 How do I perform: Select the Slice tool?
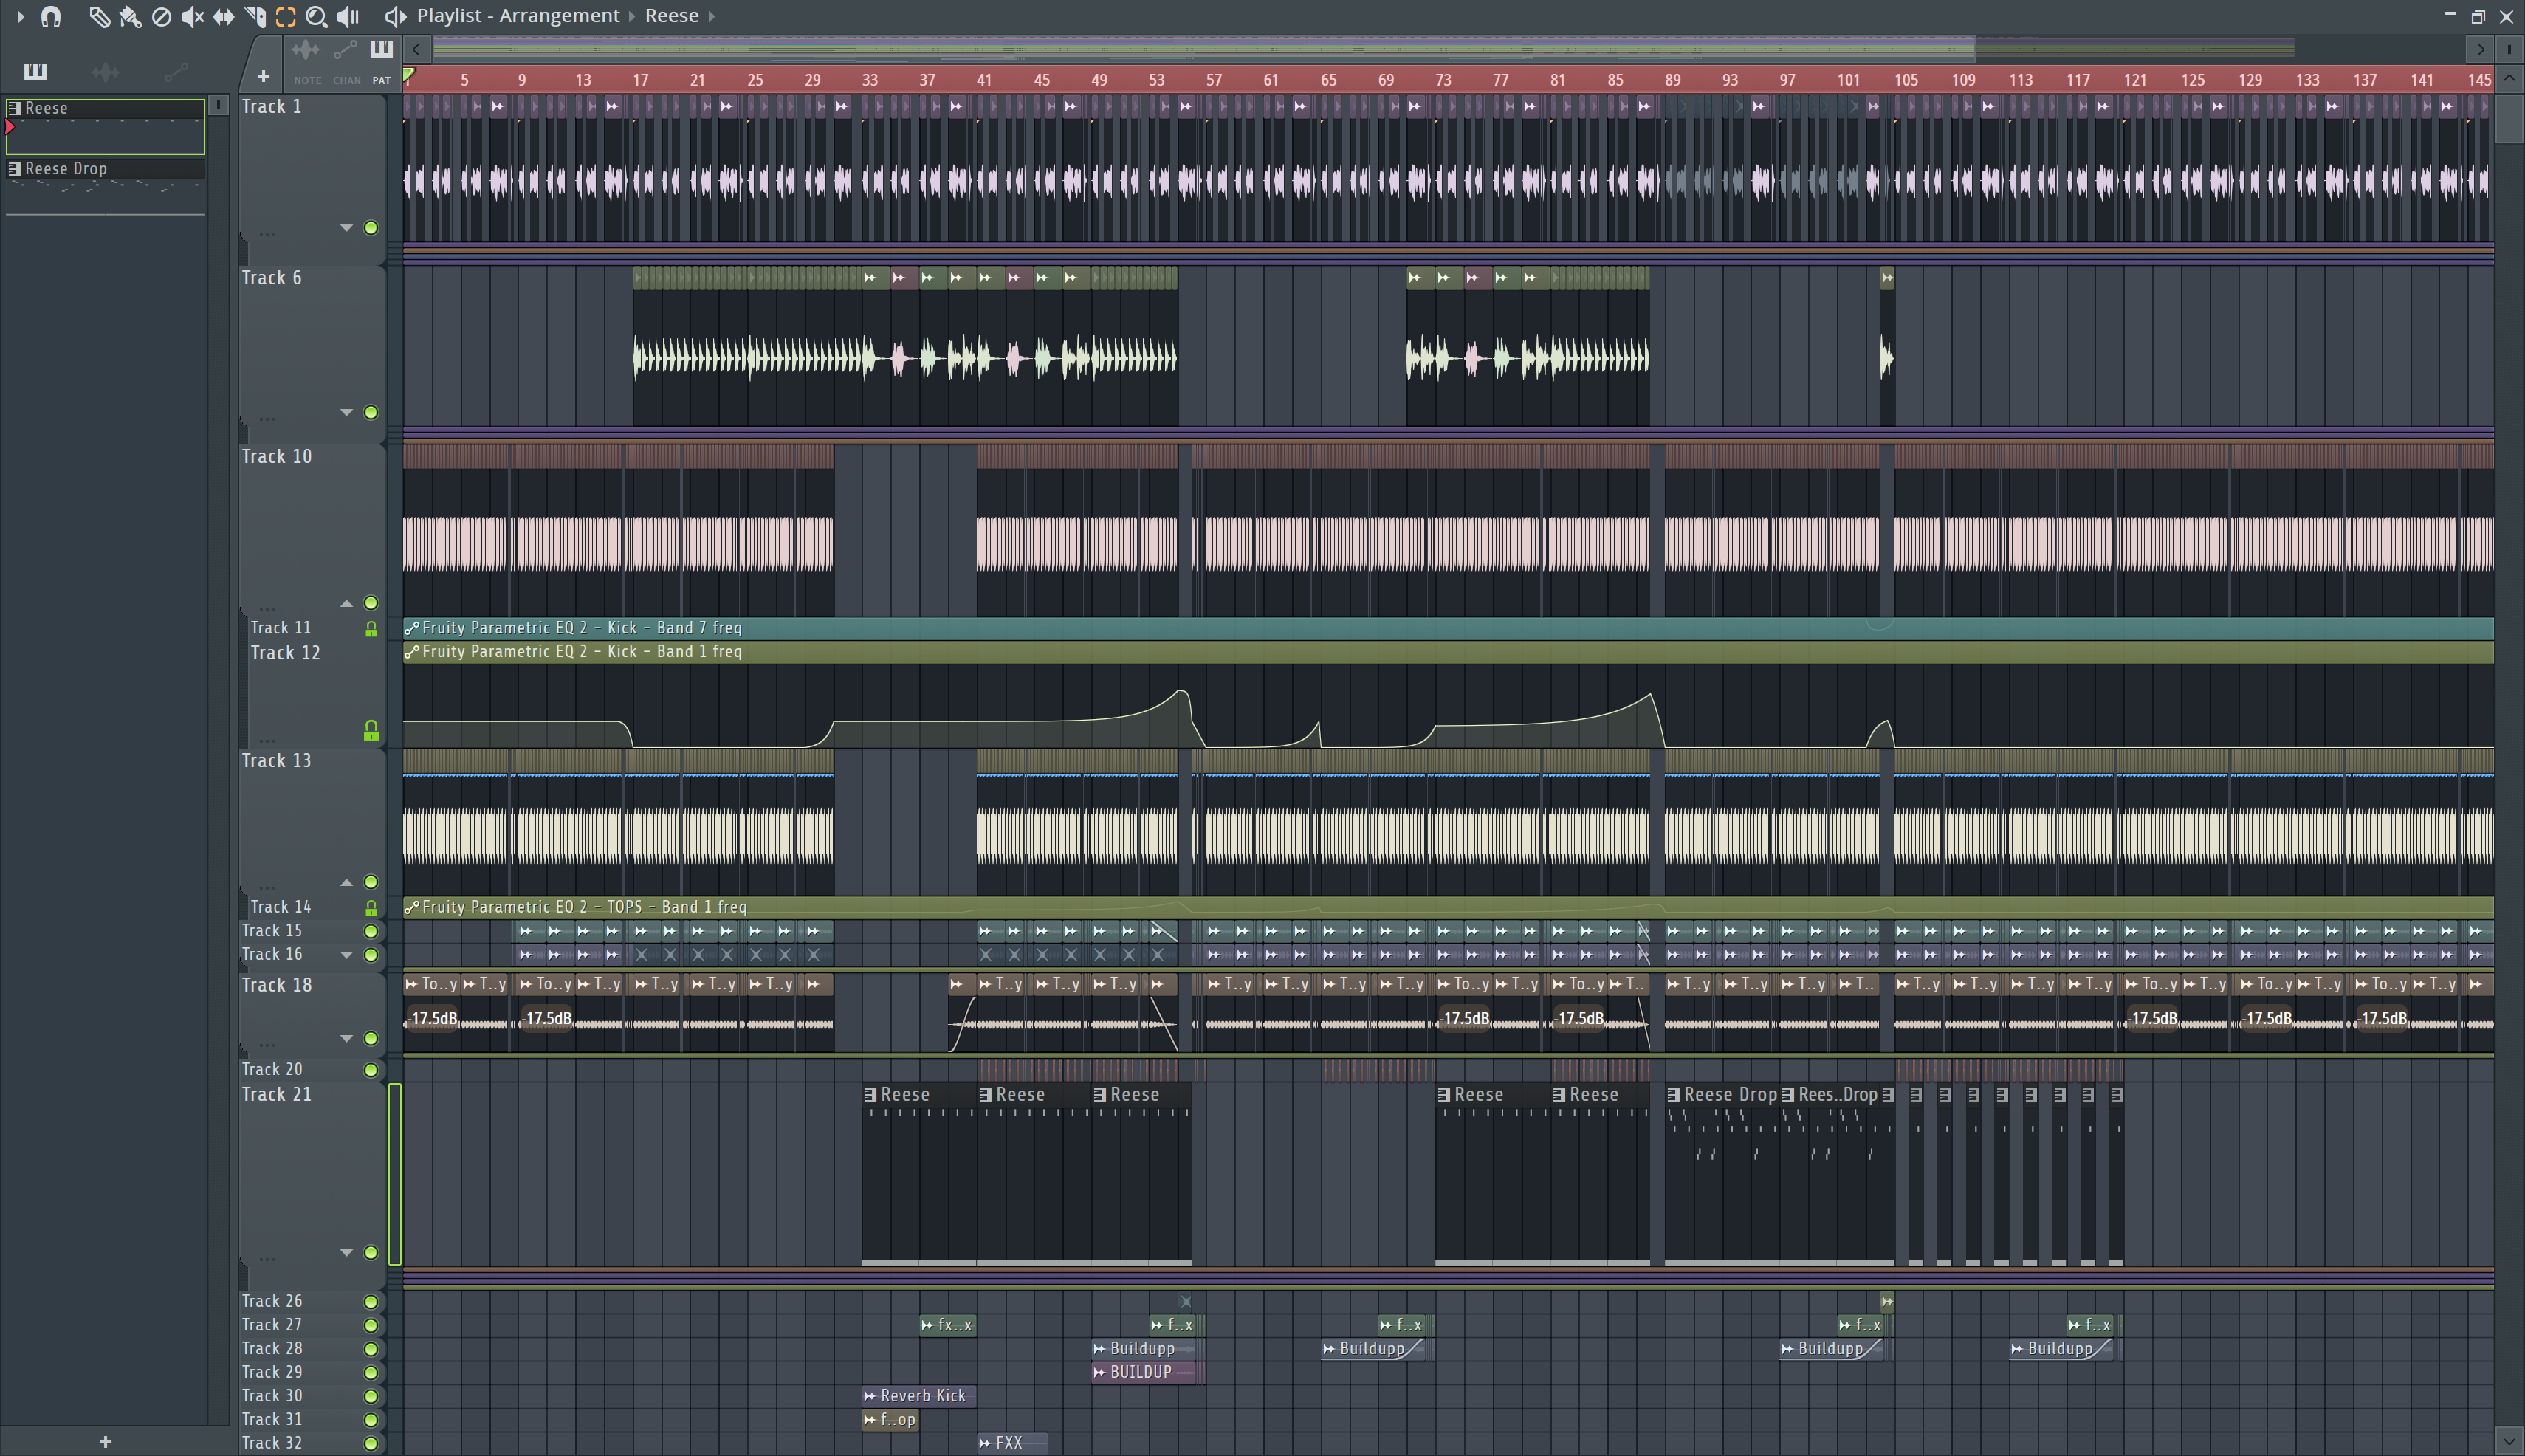tap(255, 16)
